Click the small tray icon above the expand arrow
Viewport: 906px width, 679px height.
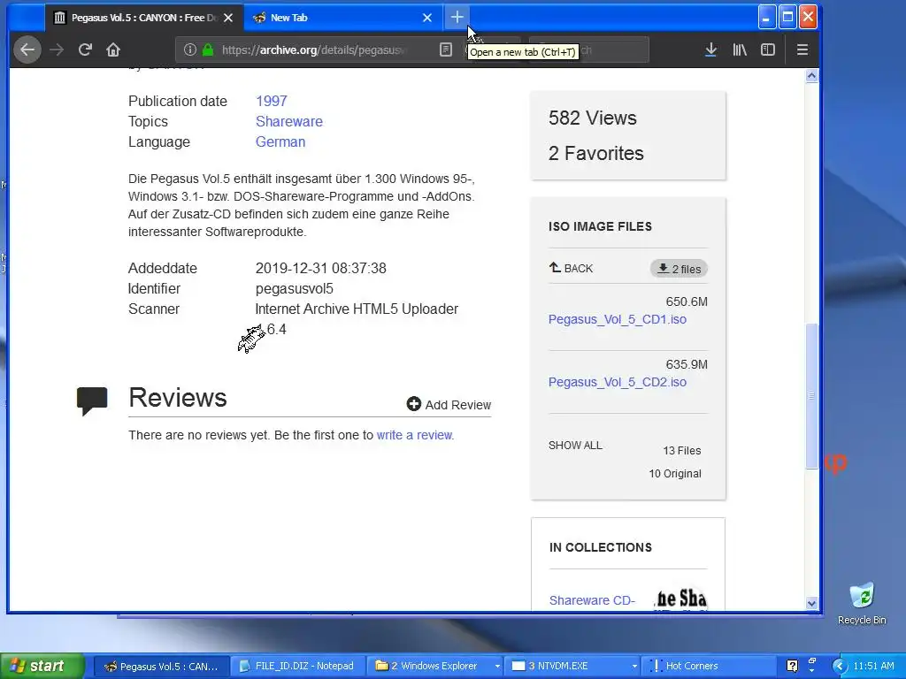[812, 660]
